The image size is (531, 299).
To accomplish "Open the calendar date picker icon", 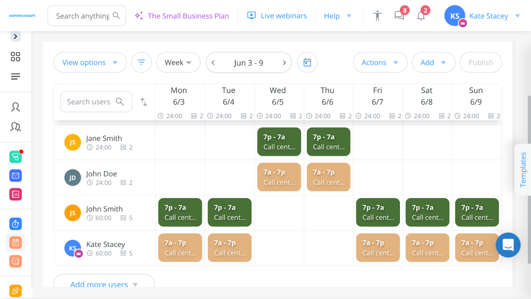I will click(307, 62).
